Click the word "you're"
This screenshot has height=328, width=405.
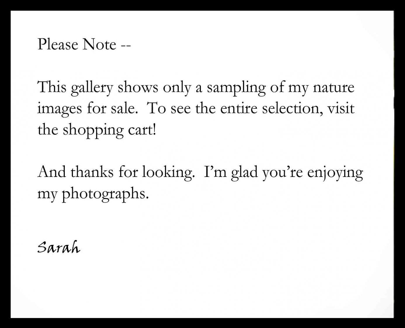(282, 173)
